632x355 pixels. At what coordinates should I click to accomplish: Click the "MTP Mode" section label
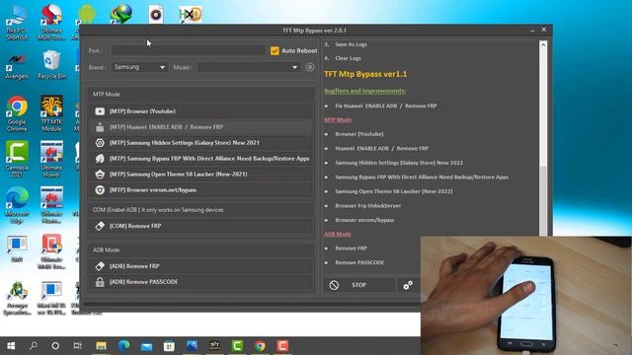107,95
